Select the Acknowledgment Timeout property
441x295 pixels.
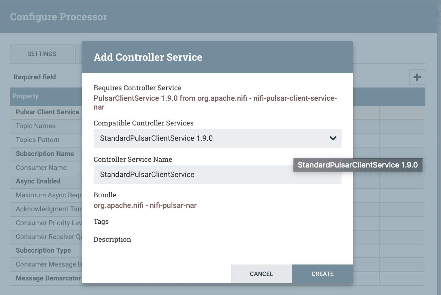click(49, 209)
